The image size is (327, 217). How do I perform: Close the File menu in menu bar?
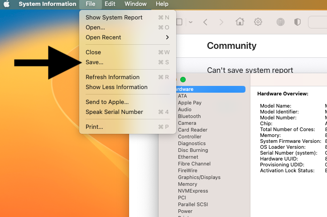coord(90,4)
